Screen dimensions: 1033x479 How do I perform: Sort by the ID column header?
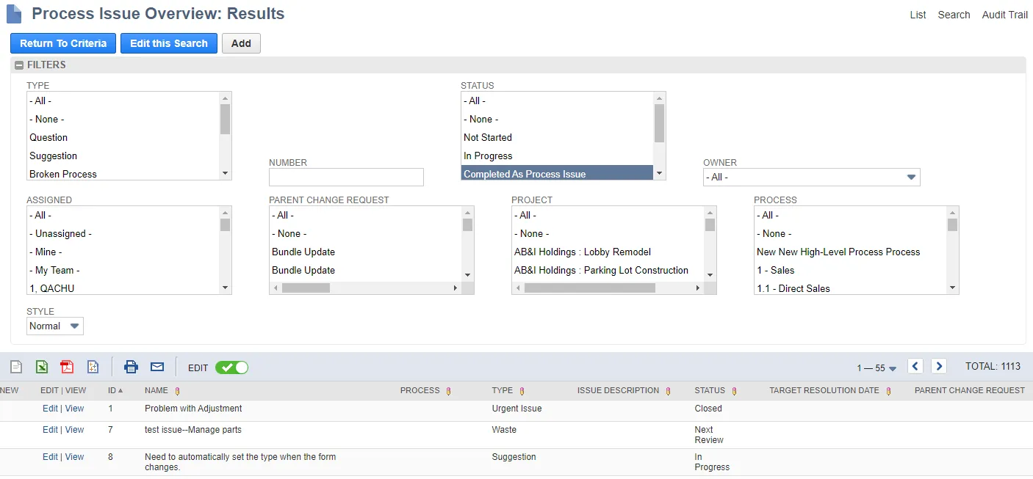pos(115,391)
